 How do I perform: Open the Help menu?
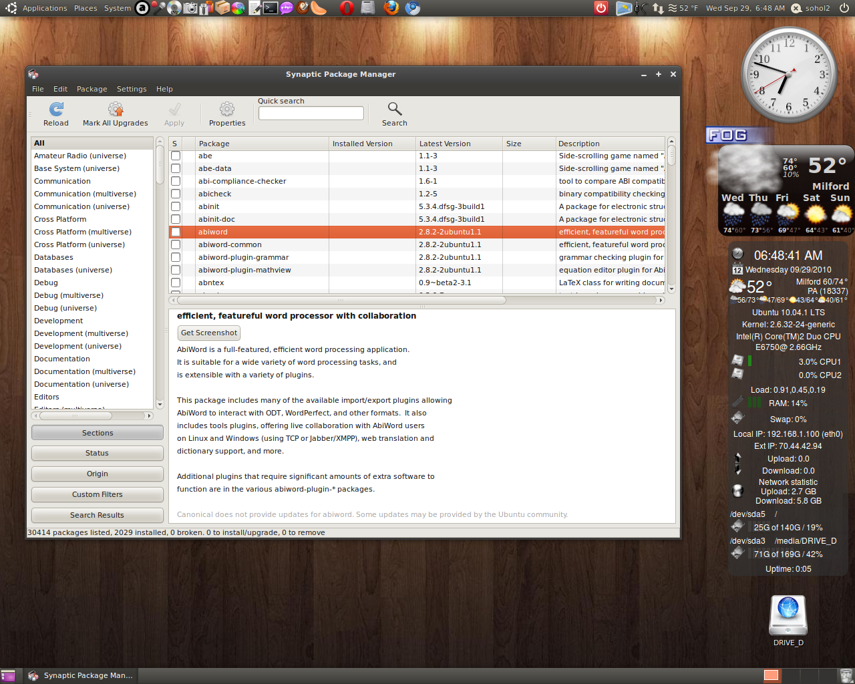(164, 89)
